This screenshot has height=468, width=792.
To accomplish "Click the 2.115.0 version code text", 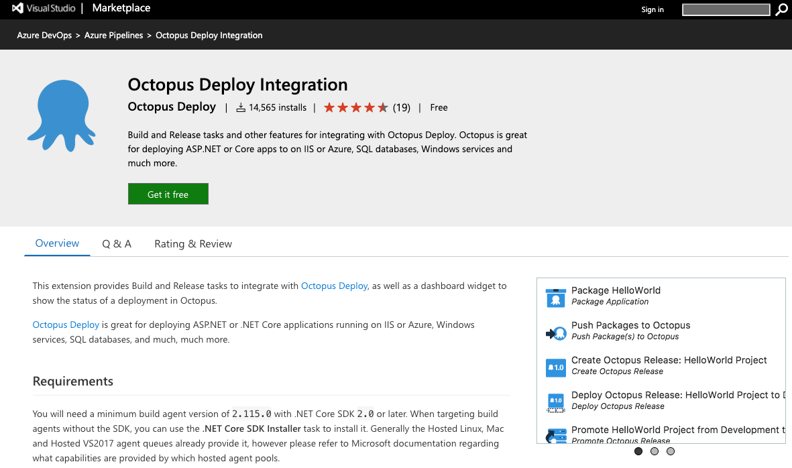I will click(x=251, y=414).
